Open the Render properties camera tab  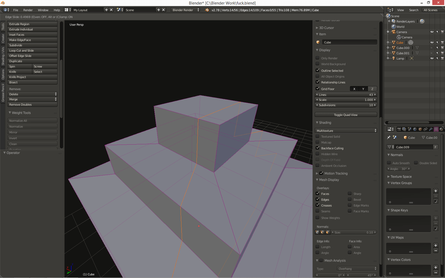click(x=399, y=129)
